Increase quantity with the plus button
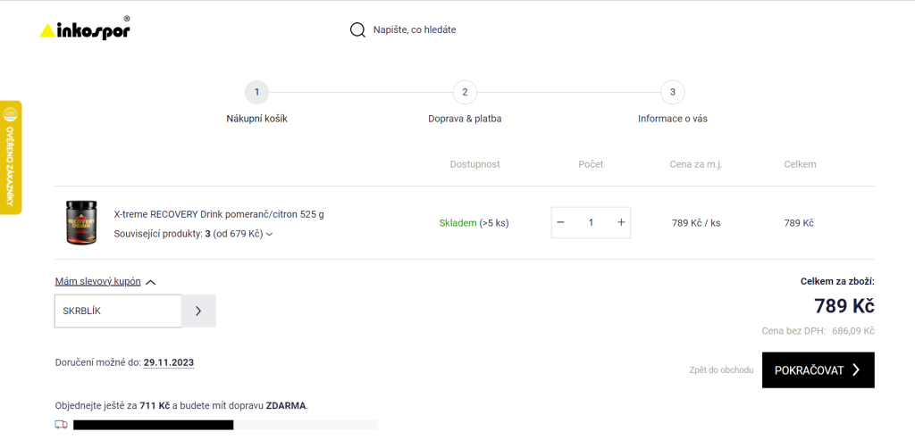Screen dimensions: 915x440 click(x=621, y=222)
